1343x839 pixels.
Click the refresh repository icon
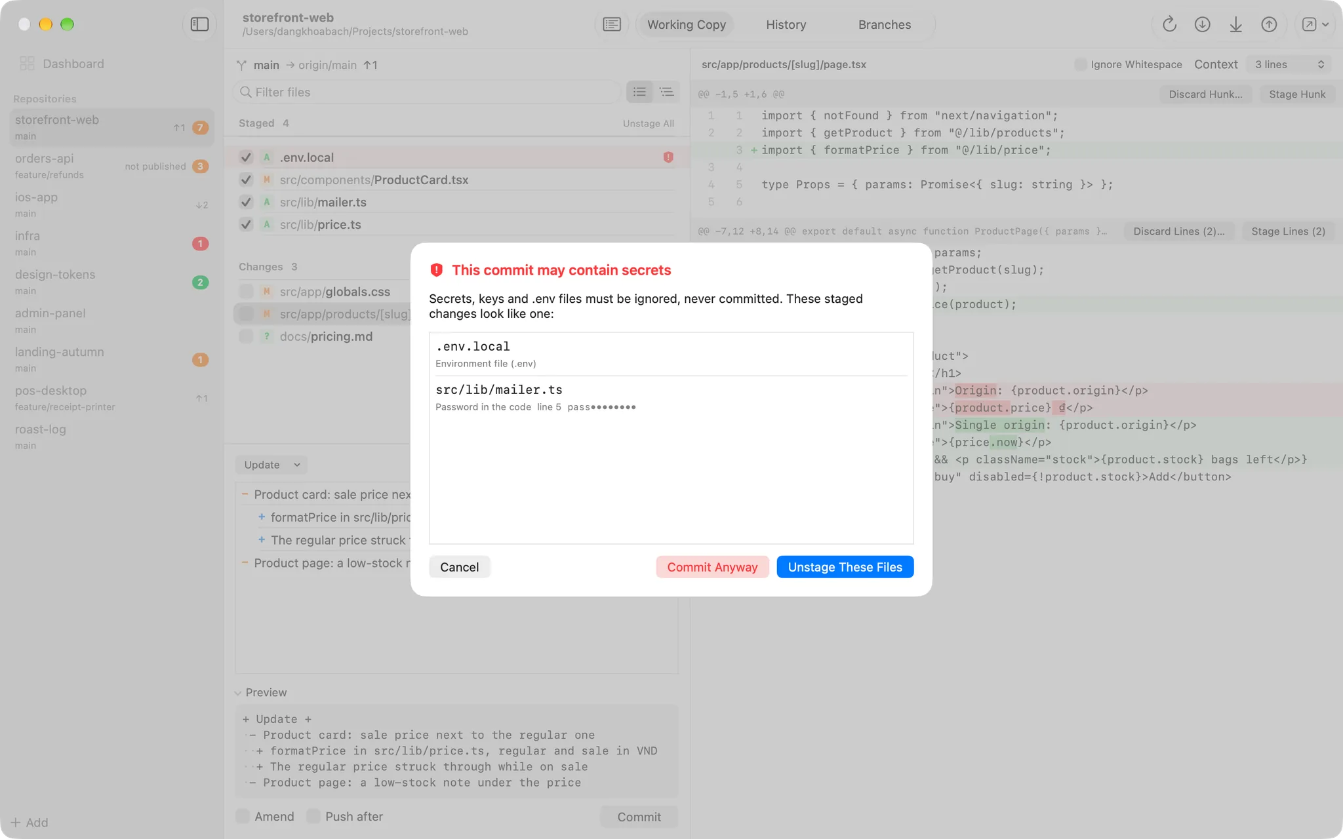point(1169,24)
